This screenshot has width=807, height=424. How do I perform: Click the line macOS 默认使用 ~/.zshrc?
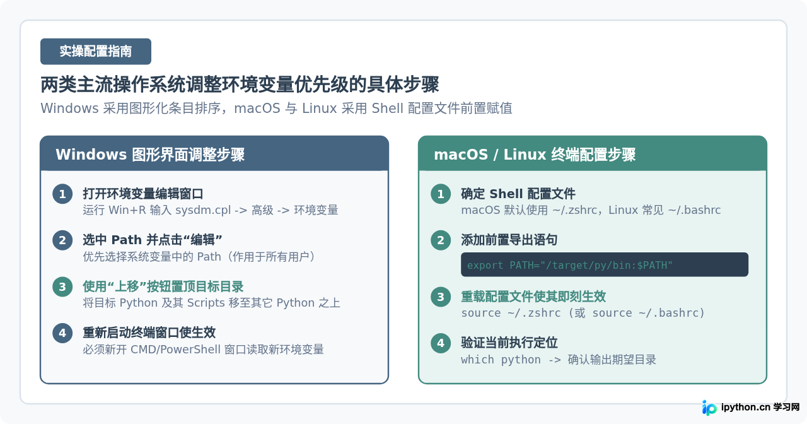[x=591, y=210]
